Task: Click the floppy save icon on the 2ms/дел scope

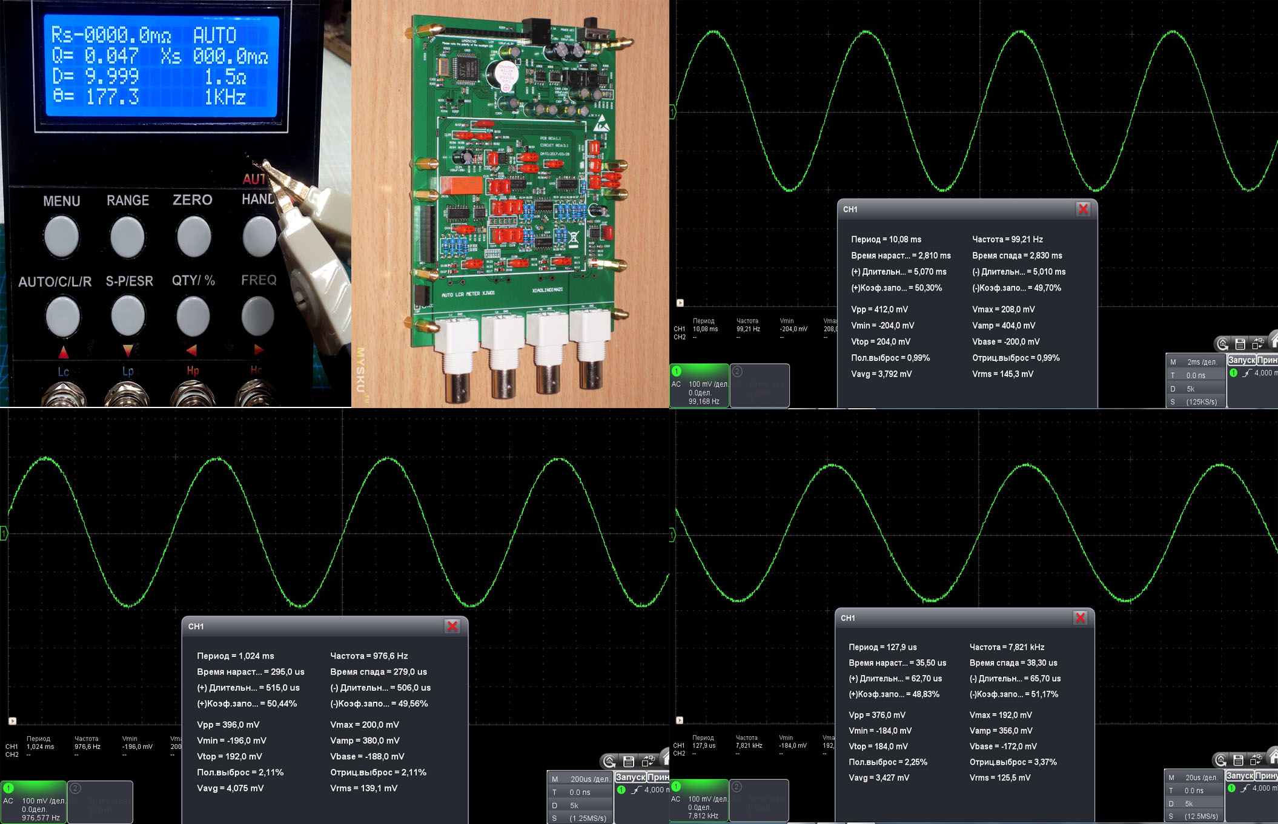Action: 1240,344
